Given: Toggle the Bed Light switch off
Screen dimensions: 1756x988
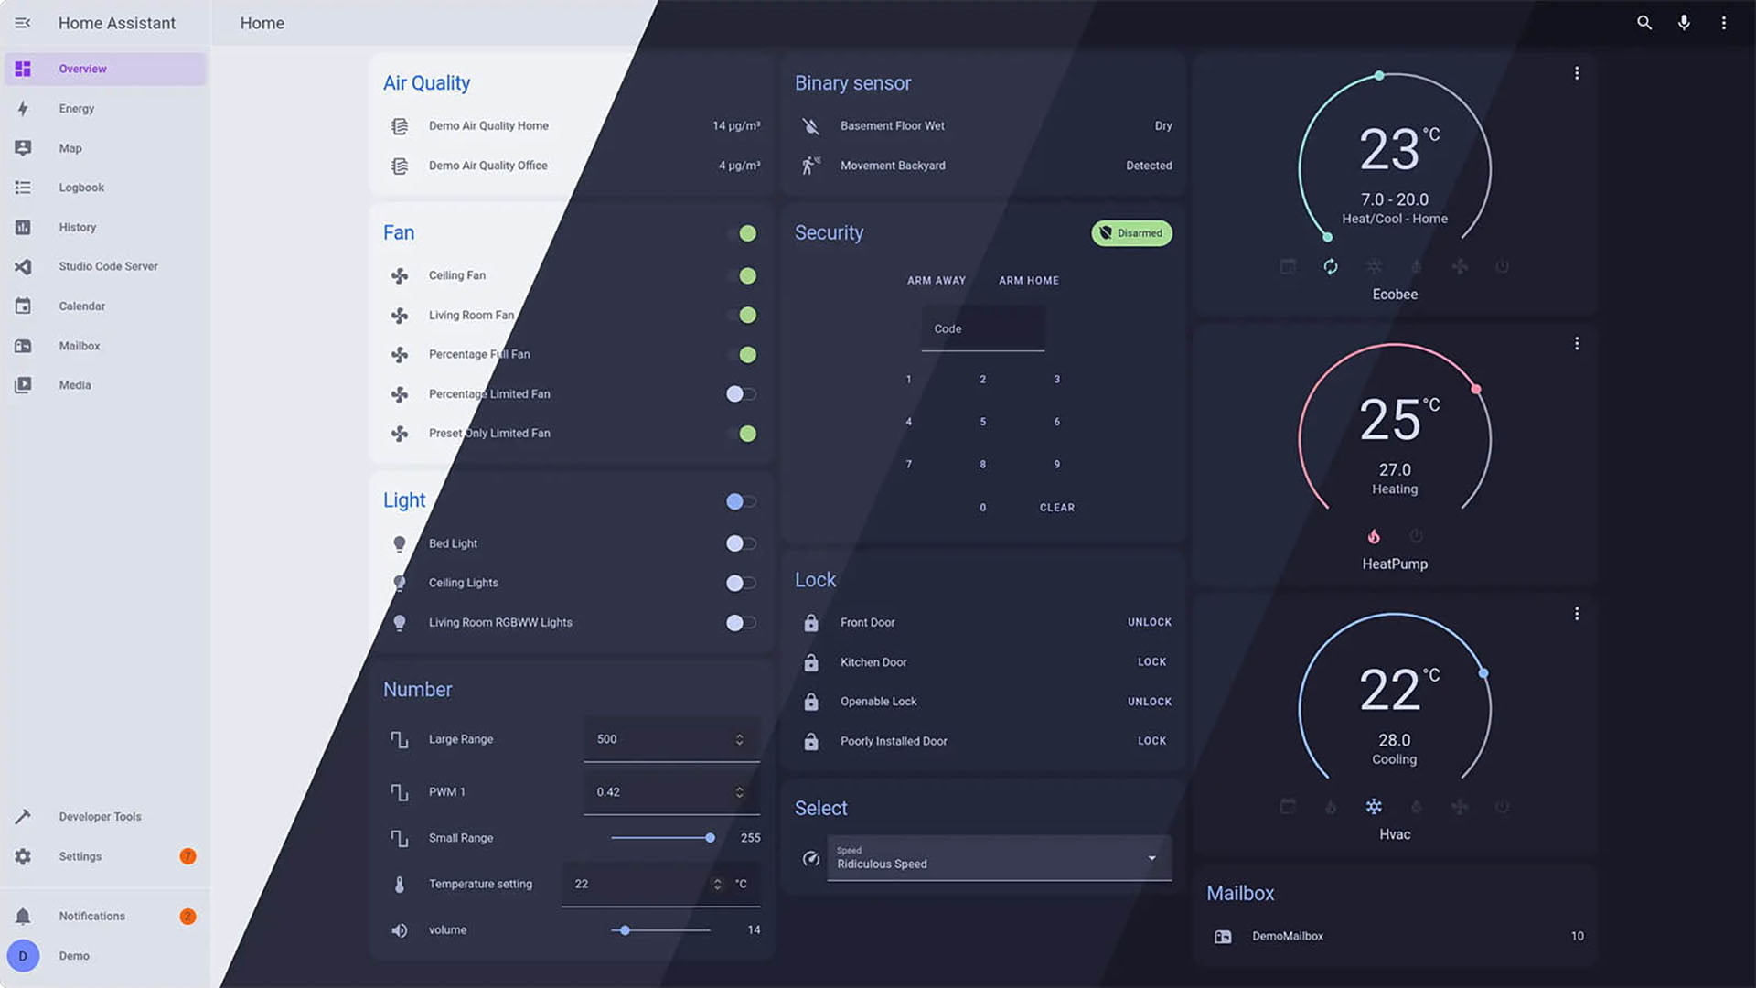Looking at the screenshot, I should [x=741, y=542].
